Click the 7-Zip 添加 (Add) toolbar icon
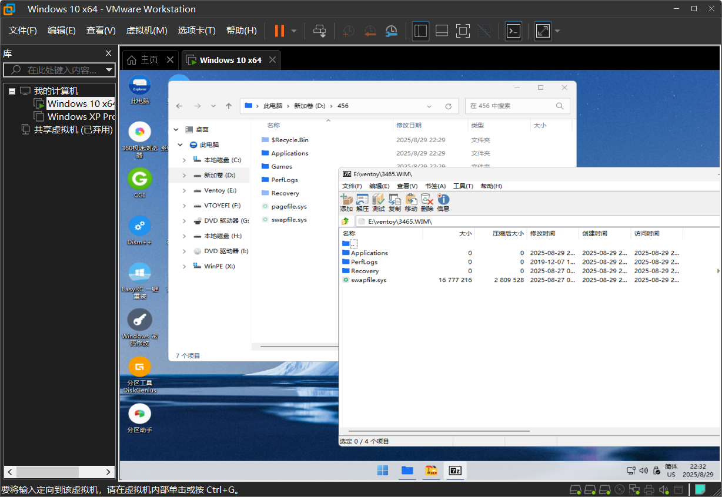 pyautogui.click(x=346, y=200)
